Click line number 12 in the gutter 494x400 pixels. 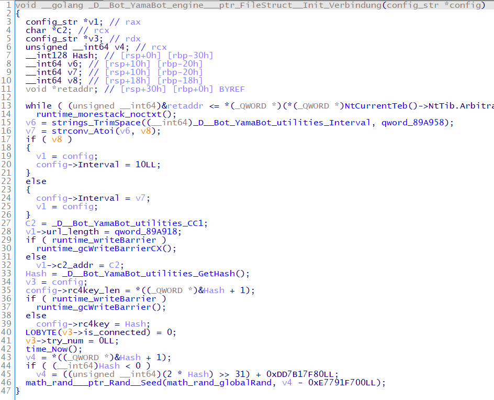6,97
